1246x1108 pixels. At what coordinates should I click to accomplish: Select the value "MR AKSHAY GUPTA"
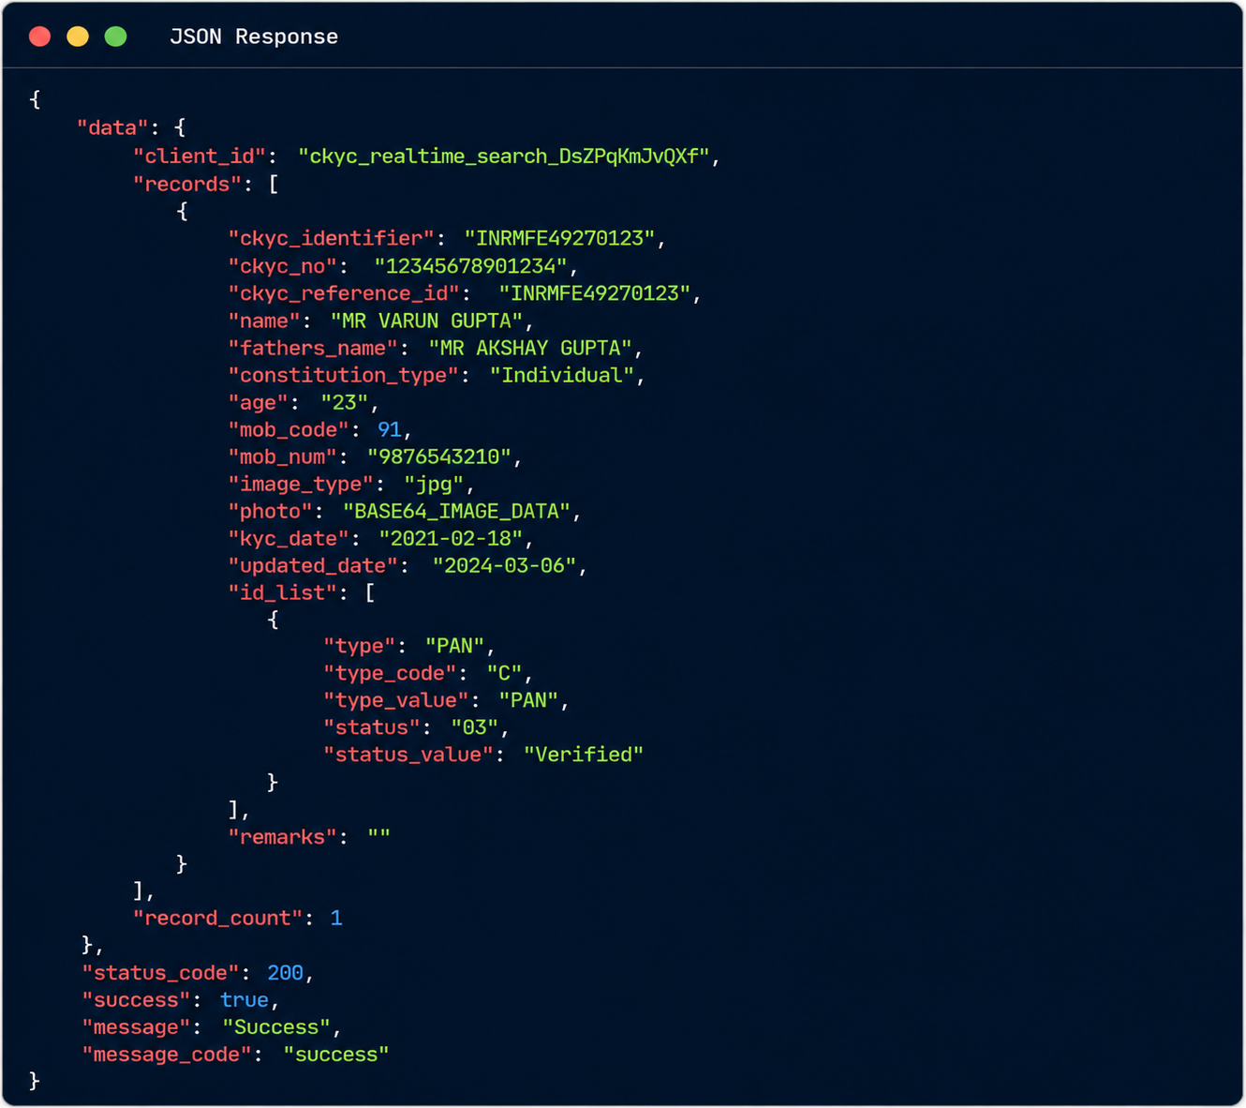[530, 348]
